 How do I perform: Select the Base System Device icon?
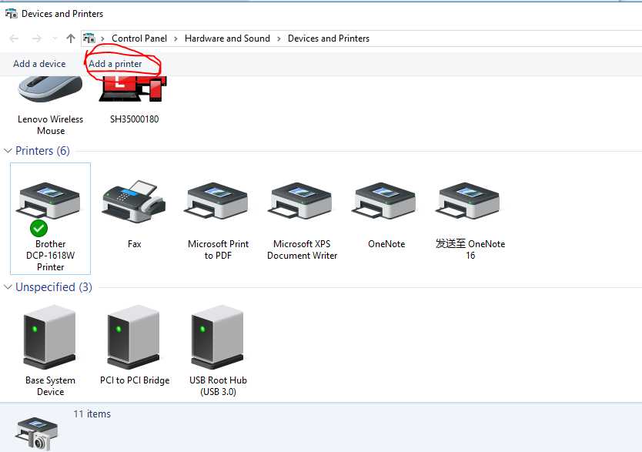49,337
